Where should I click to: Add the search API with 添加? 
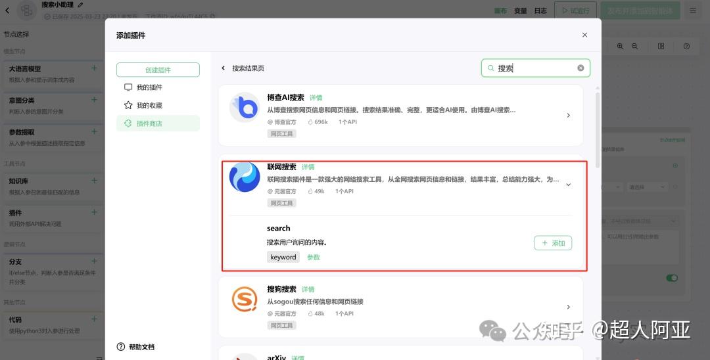pos(553,243)
